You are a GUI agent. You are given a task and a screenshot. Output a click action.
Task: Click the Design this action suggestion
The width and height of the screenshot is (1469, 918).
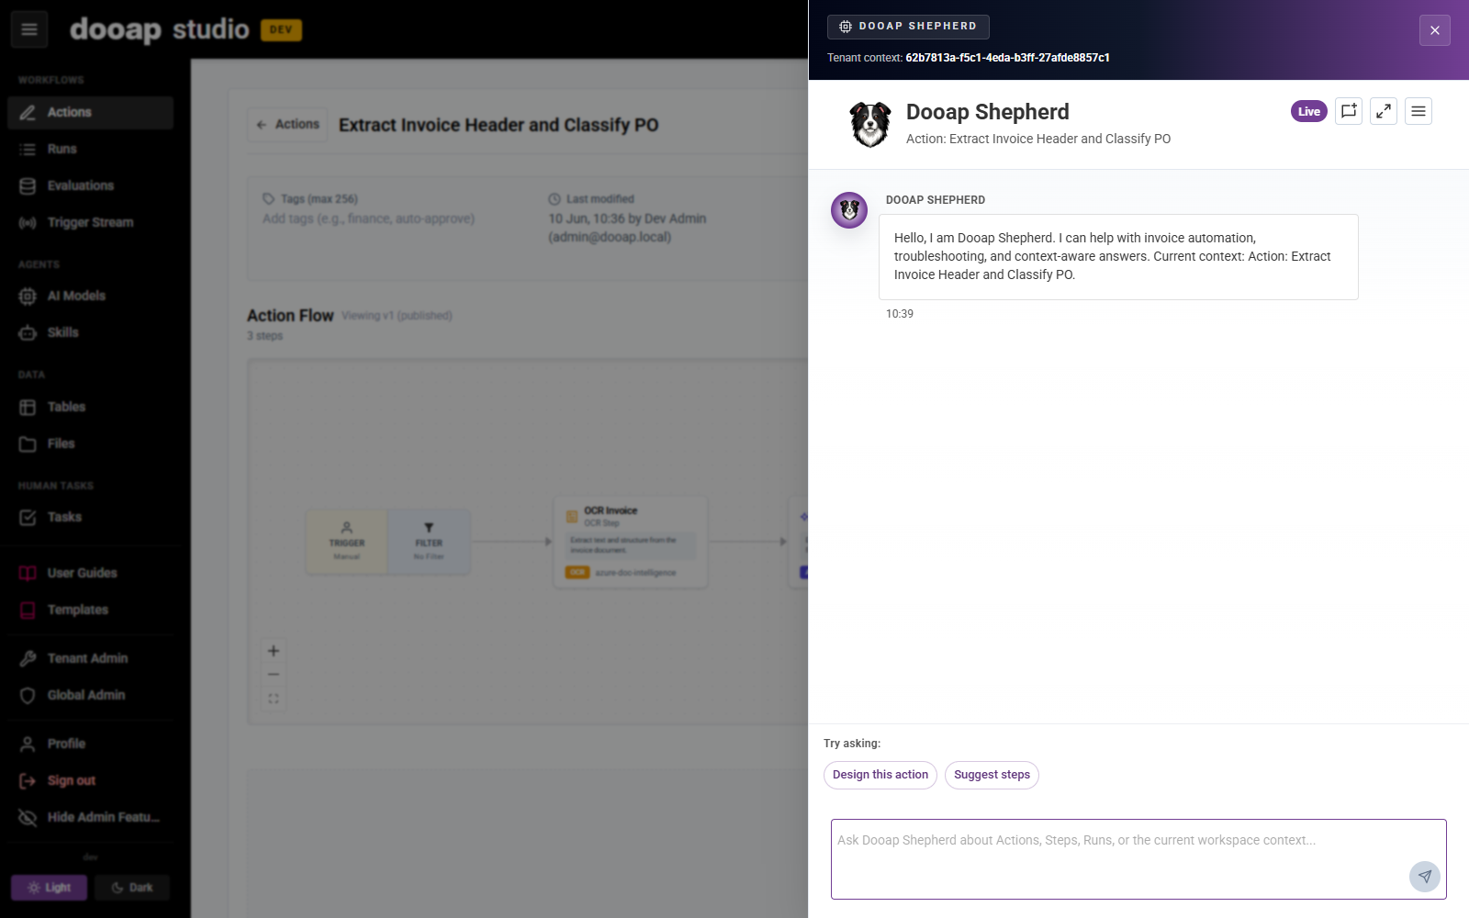point(880,775)
